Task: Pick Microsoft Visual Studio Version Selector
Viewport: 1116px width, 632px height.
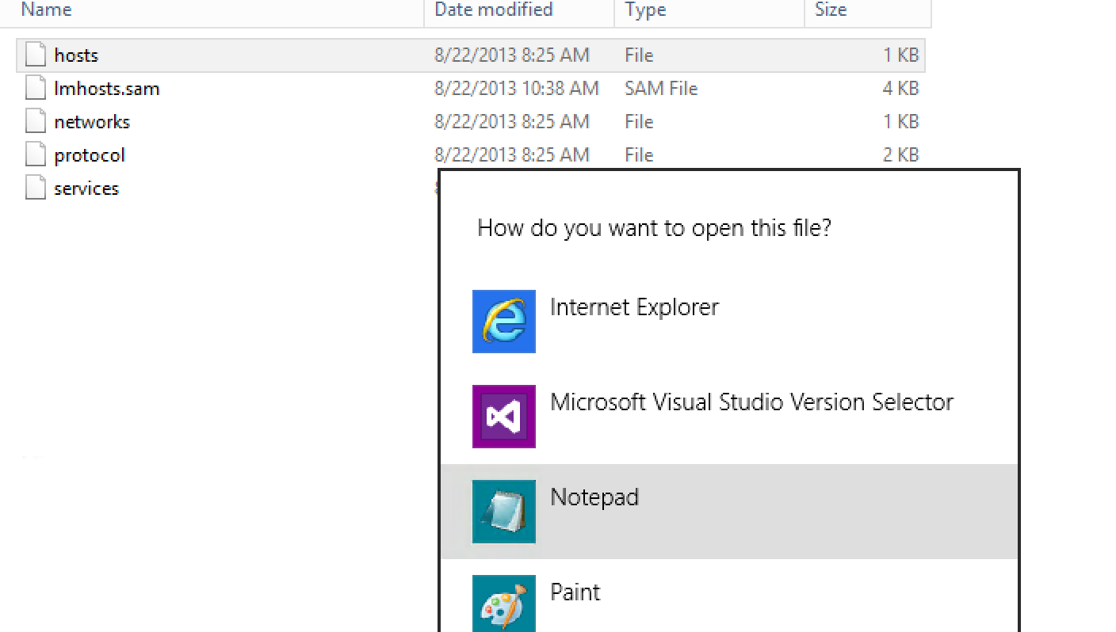Action: click(x=751, y=402)
